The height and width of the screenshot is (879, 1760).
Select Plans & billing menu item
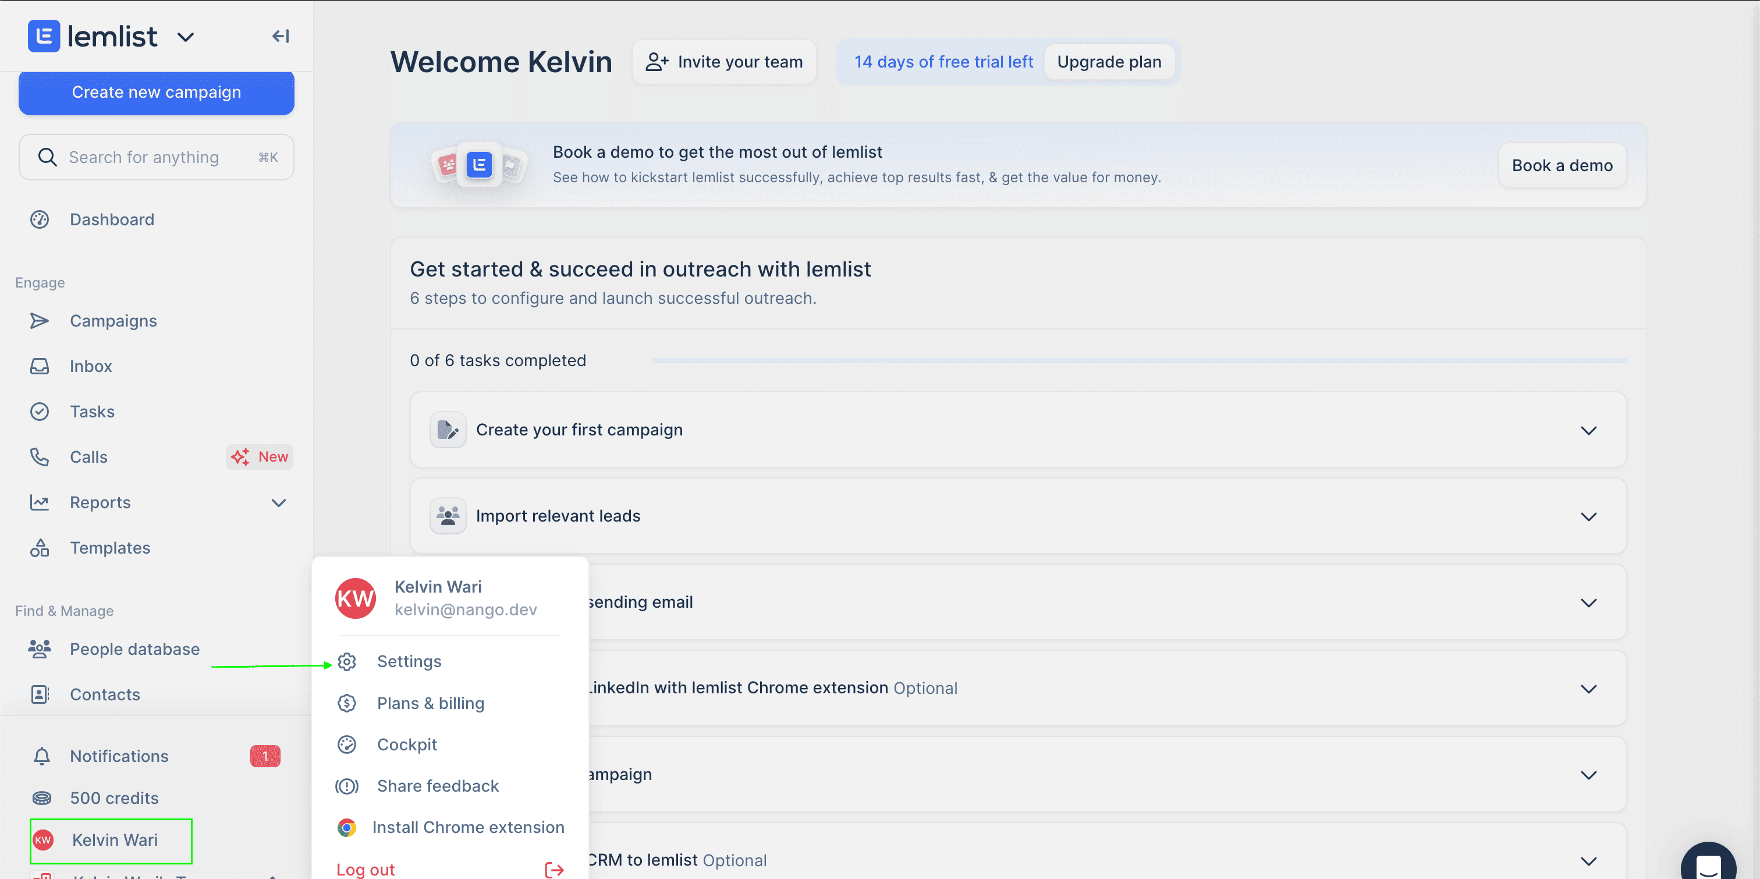coord(431,703)
